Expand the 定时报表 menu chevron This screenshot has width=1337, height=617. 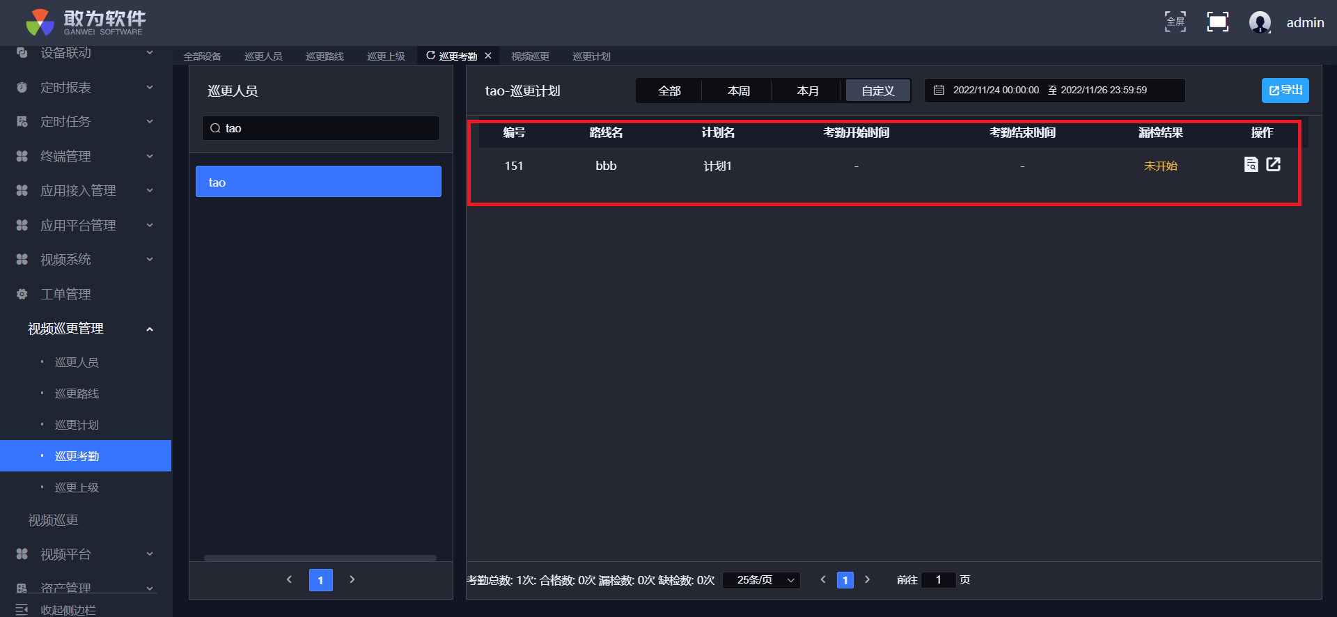(x=150, y=87)
